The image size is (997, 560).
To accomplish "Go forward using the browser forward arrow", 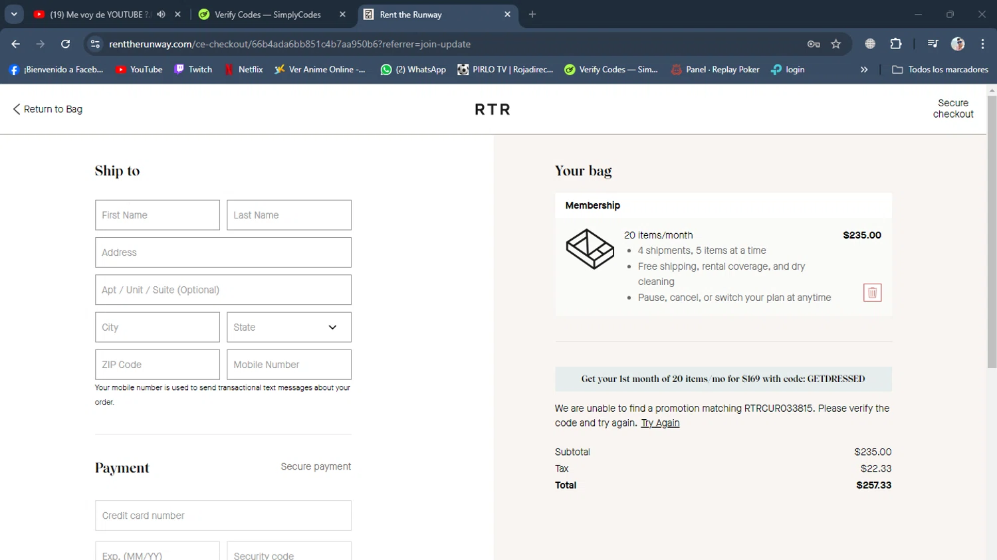I will [x=41, y=44].
